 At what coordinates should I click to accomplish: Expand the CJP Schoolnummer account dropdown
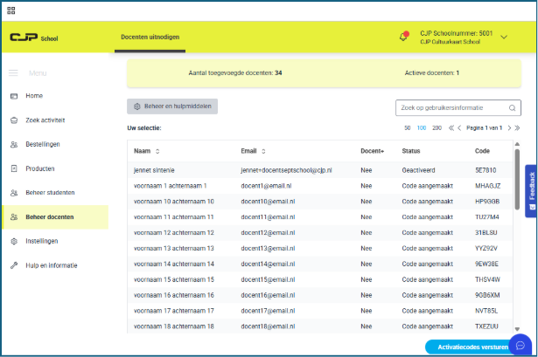click(504, 37)
